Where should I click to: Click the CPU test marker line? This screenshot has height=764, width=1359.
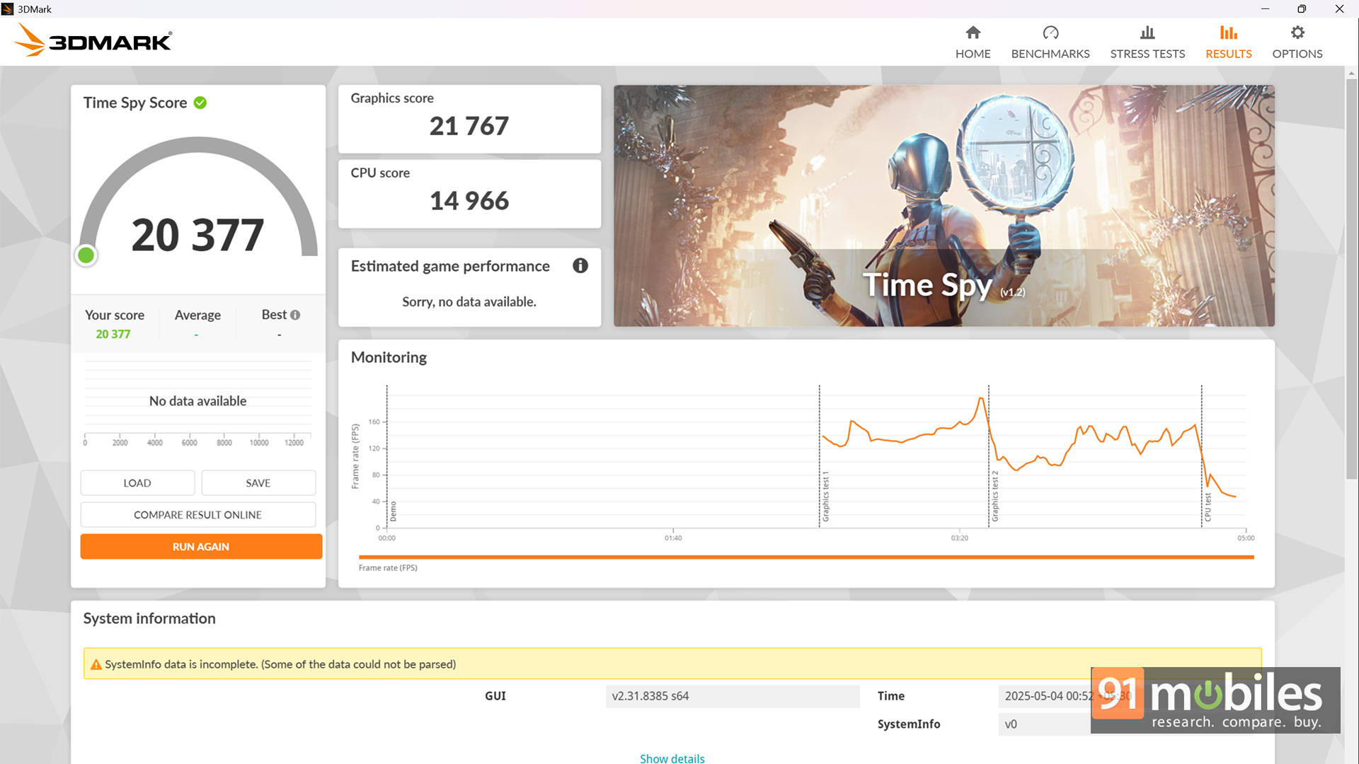[x=1201, y=456]
